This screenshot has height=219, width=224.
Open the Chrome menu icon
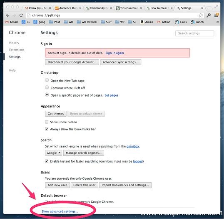(x=216, y=15)
